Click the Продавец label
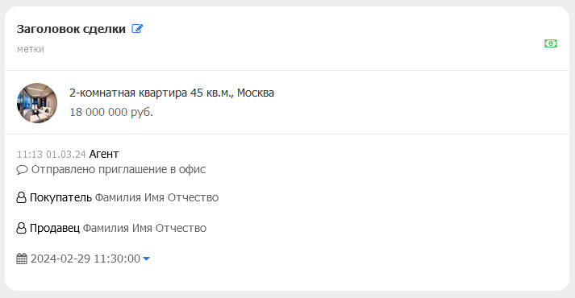Viewport: 575px width, 298px height. pos(55,228)
